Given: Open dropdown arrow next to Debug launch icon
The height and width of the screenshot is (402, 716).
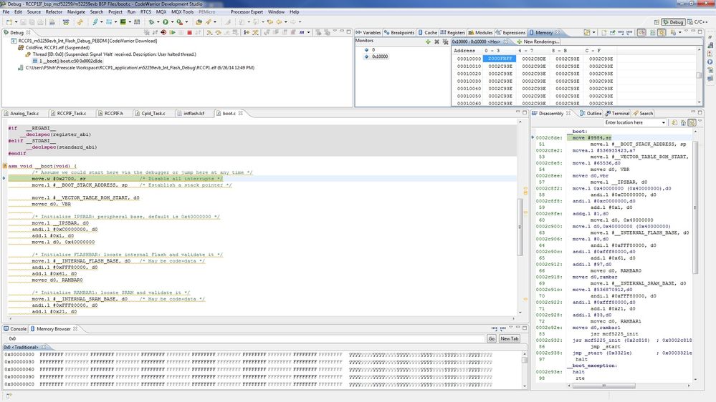Looking at the screenshot, I should point(158,22).
